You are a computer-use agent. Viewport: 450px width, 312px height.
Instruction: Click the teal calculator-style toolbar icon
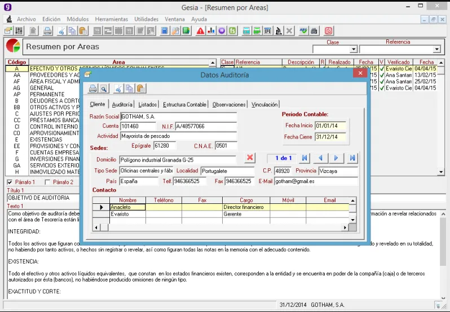coord(246,30)
